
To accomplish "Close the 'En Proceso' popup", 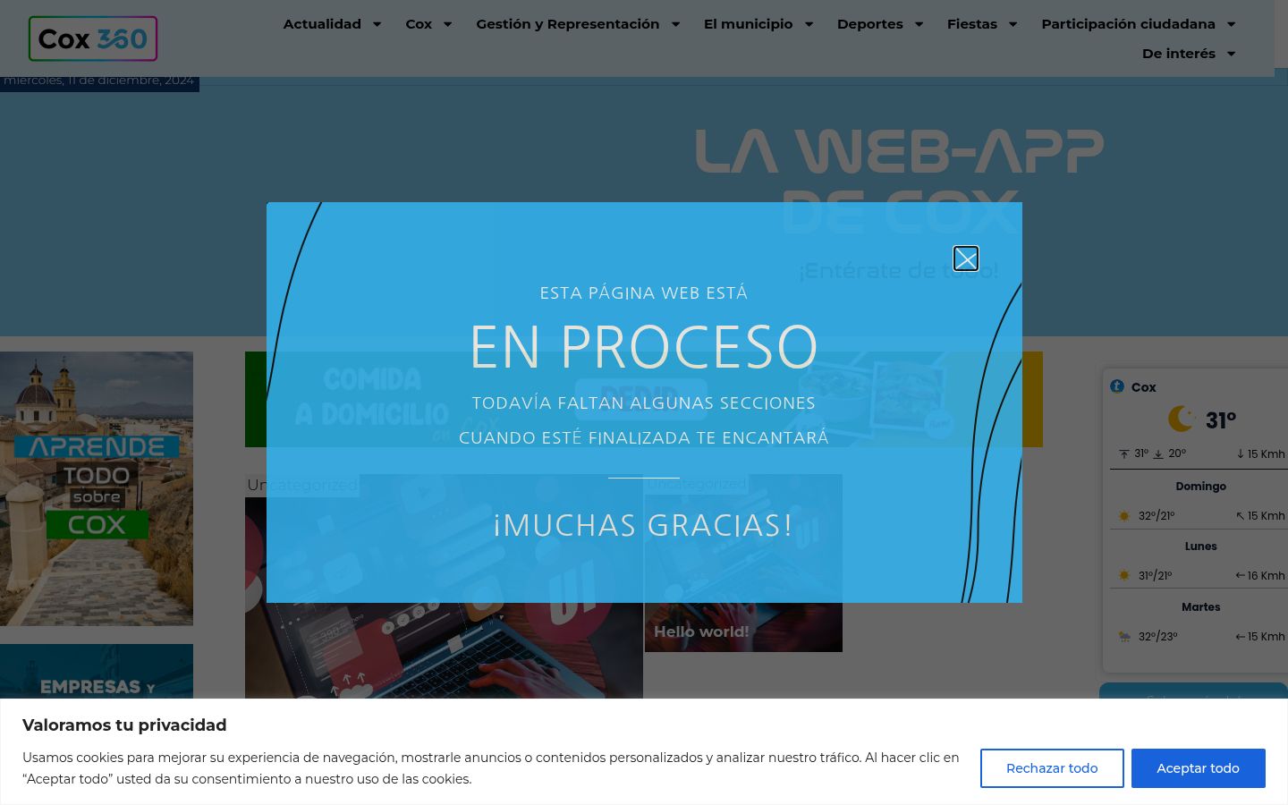I will [x=966, y=258].
